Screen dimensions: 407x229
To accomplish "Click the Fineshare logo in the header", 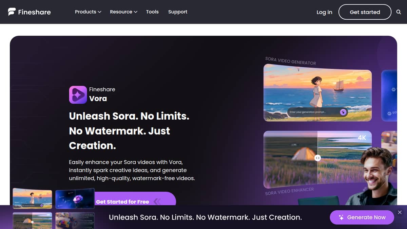I will pos(30,12).
